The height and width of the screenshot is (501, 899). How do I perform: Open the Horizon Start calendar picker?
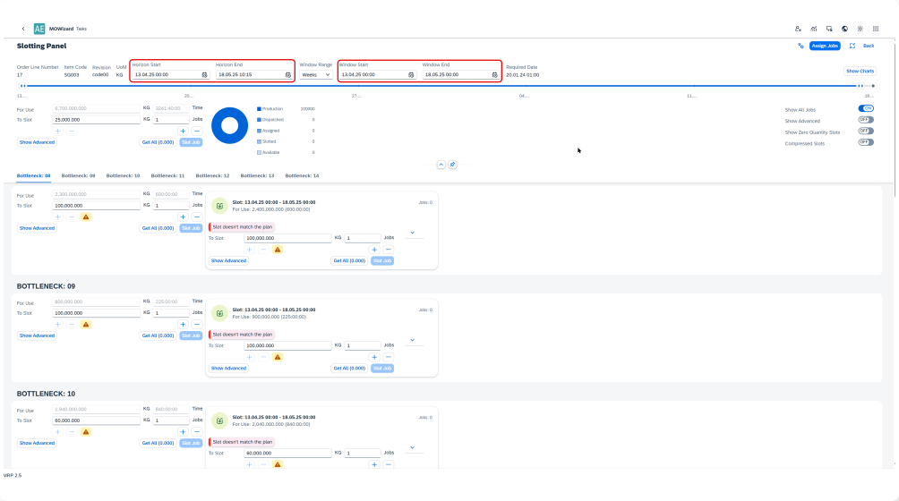pos(205,75)
